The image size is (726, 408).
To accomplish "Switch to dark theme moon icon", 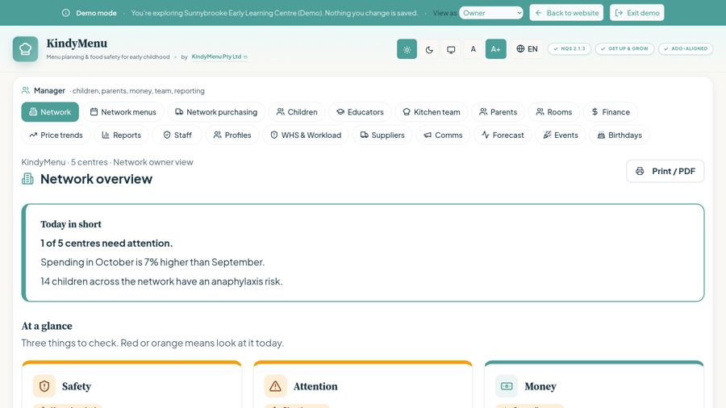I will pyautogui.click(x=429, y=49).
